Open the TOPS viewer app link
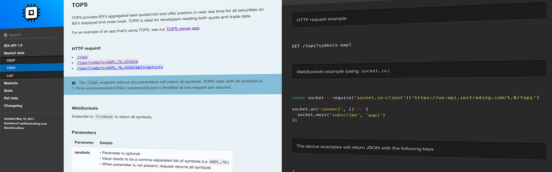 pyautogui.click(x=183, y=29)
